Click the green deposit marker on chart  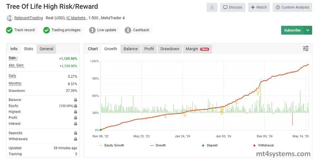tap(101, 130)
